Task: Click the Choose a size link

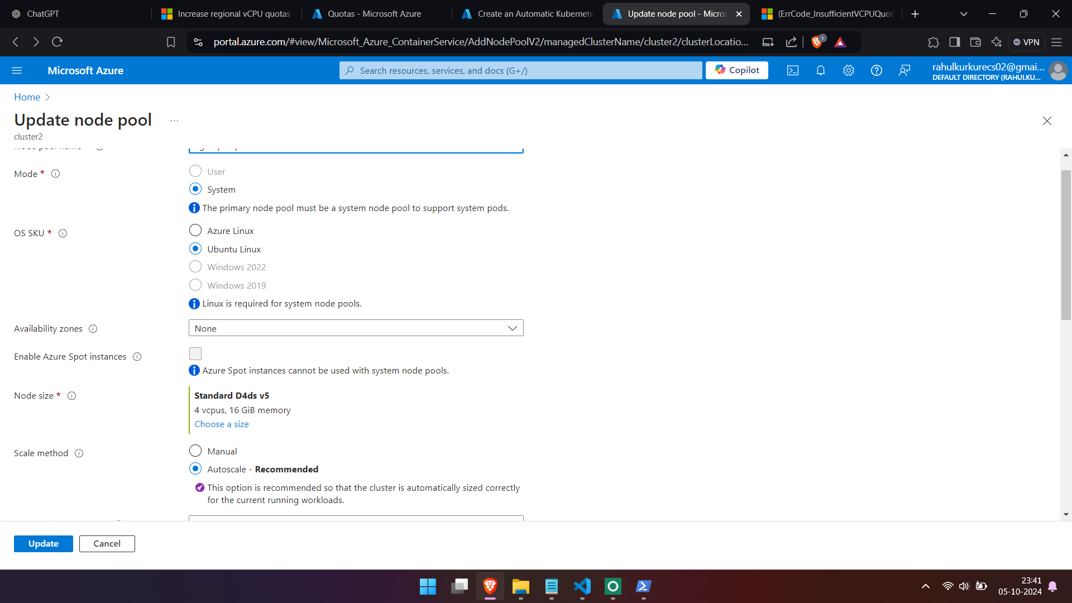Action: [222, 424]
